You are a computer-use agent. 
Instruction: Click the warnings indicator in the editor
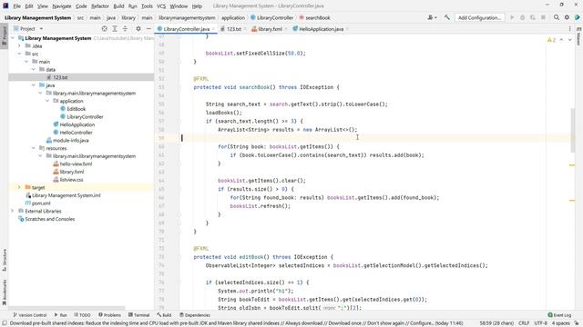551,40
